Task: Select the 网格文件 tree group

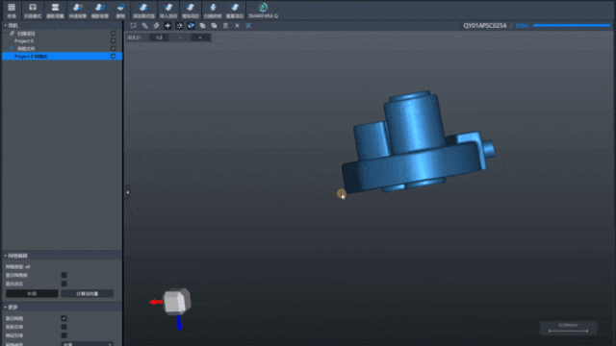Action: click(x=26, y=49)
